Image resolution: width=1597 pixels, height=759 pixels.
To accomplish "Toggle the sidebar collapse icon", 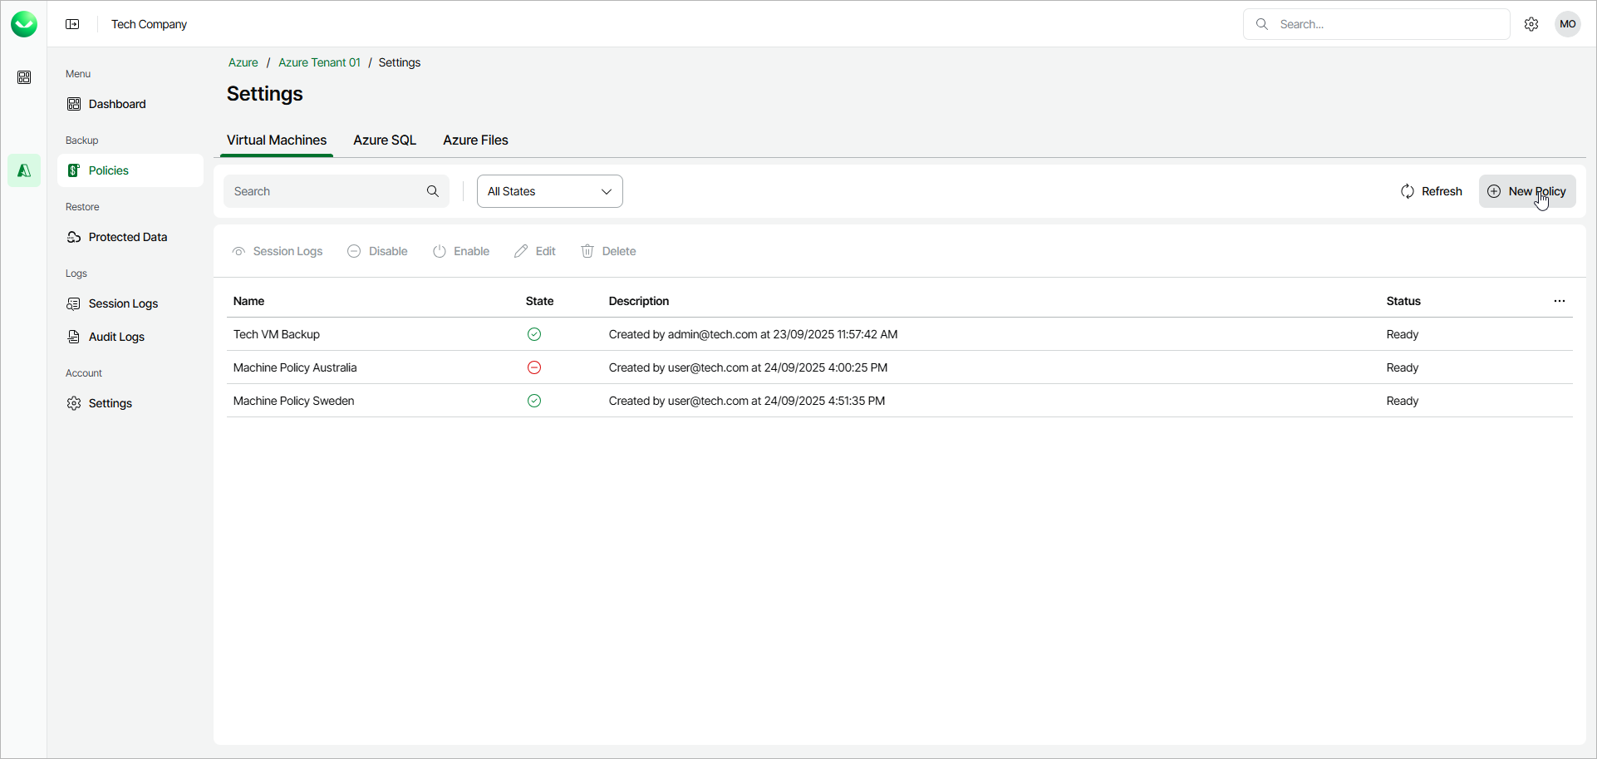I will pyautogui.click(x=72, y=24).
